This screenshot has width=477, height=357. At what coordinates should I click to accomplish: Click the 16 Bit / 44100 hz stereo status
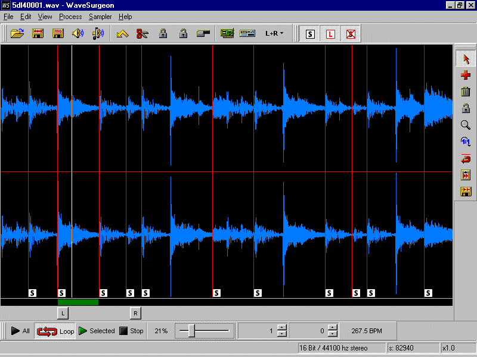[342, 348]
